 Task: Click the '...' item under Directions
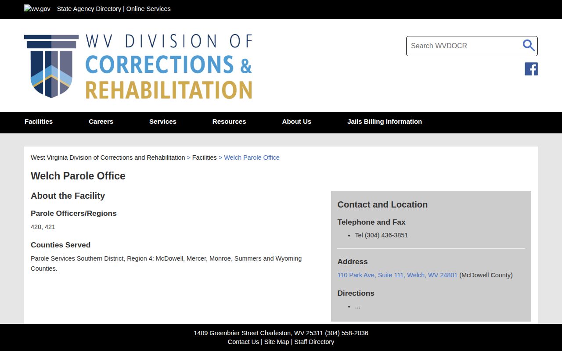tap(357, 306)
